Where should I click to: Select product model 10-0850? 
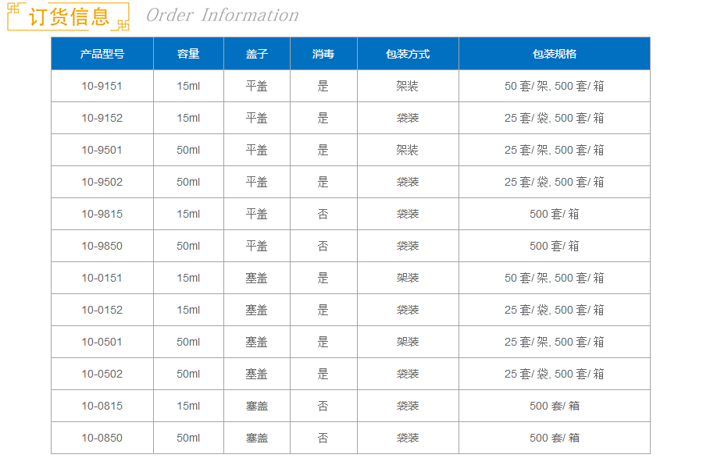pyautogui.click(x=102, y=438)
